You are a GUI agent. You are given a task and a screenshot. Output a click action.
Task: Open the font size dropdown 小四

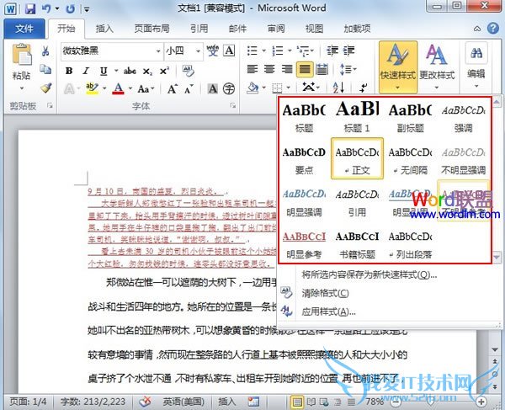[x=198, y=51]
